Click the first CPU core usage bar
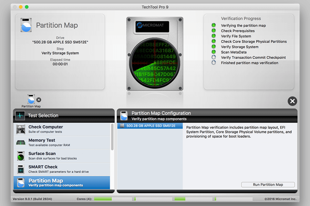310x206 pixels. pos(113,199)
